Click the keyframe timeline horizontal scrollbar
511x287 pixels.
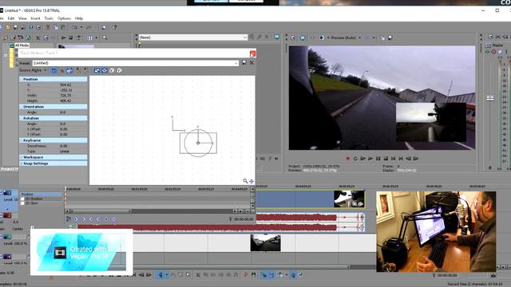[101, 211]
